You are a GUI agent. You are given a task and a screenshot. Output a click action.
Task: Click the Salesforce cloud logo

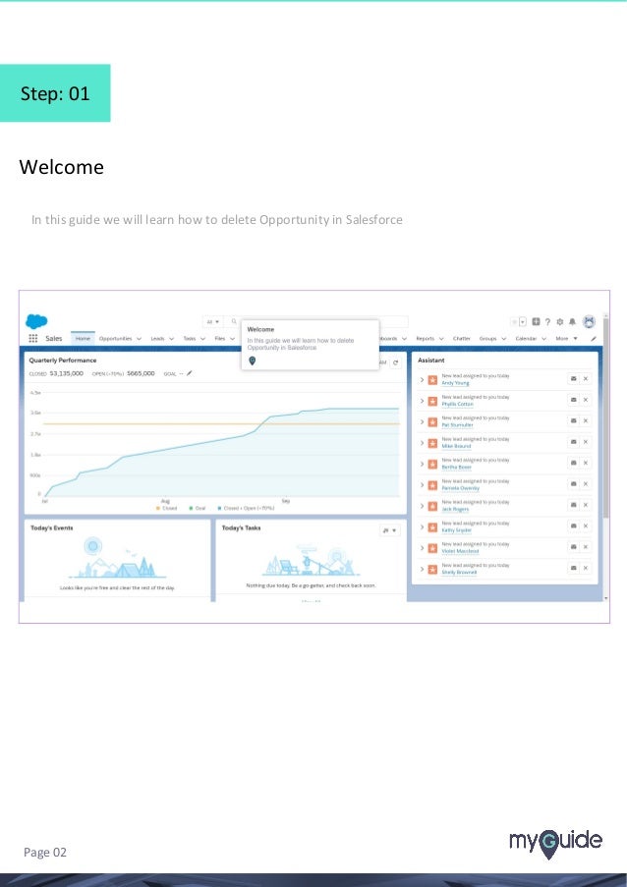(x=36, y=321)
